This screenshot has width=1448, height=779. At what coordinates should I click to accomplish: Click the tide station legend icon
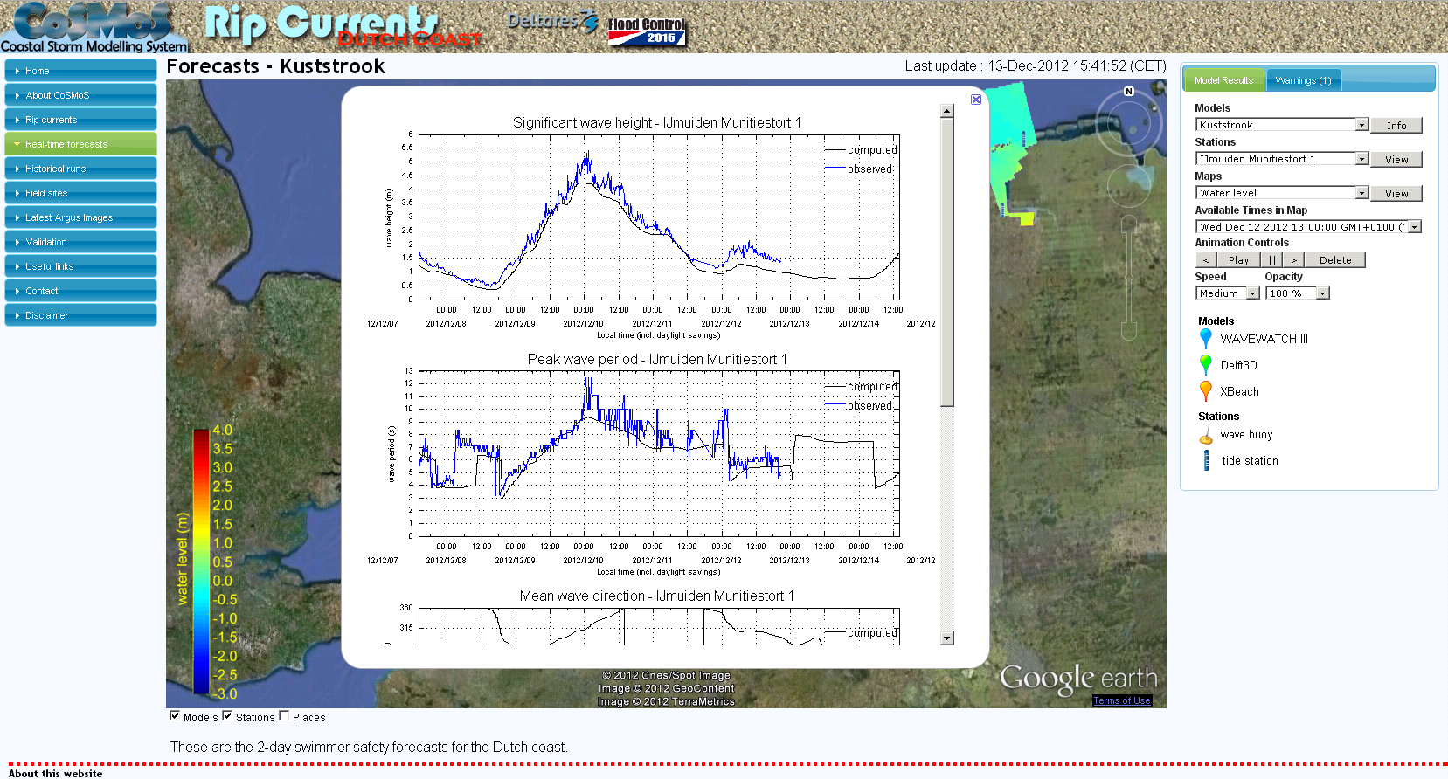pyautogui.click(x=1207, y=460)
